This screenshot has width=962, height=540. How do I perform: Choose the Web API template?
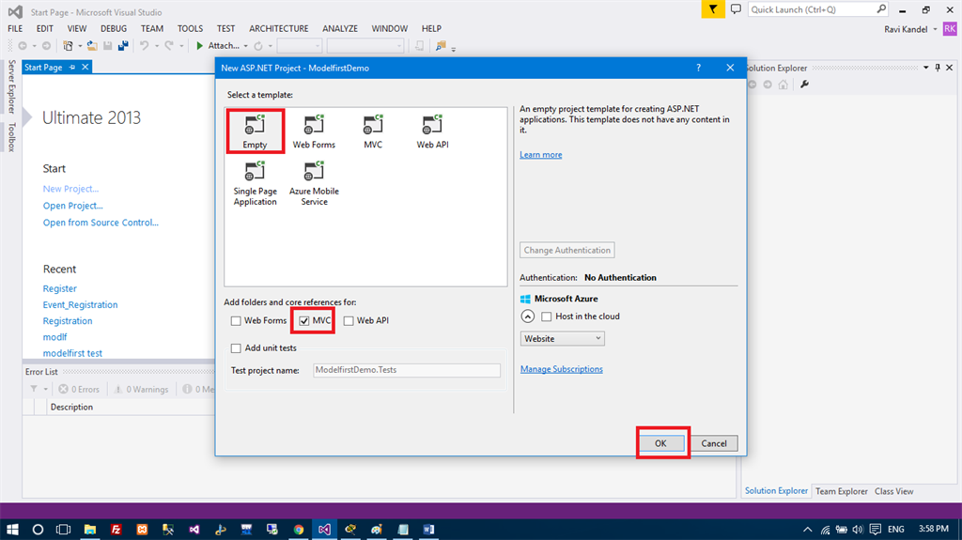432,131
